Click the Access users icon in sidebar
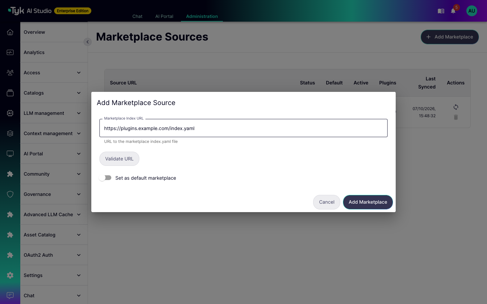Screen dimensions: 487x304 [x=10, y=73]
